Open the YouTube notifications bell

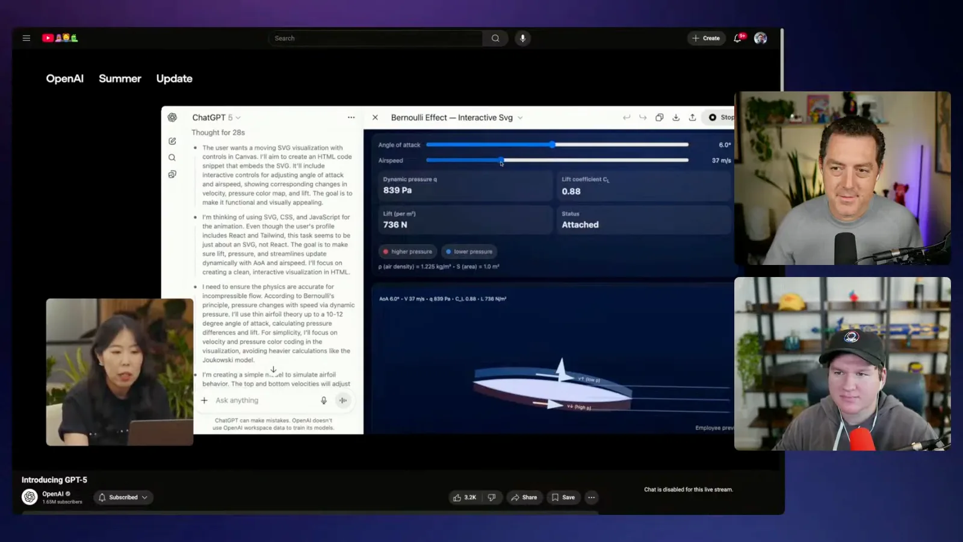click(x=737, y=38)
